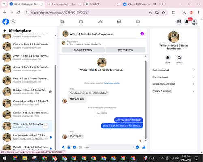Reload the page with the refresh icon
Viewport: 203px width, 162px height.
[19, 13]
